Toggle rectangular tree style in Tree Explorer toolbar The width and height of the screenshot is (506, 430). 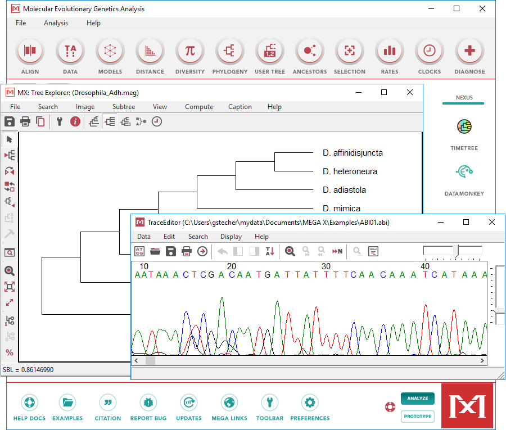point(110,121)
